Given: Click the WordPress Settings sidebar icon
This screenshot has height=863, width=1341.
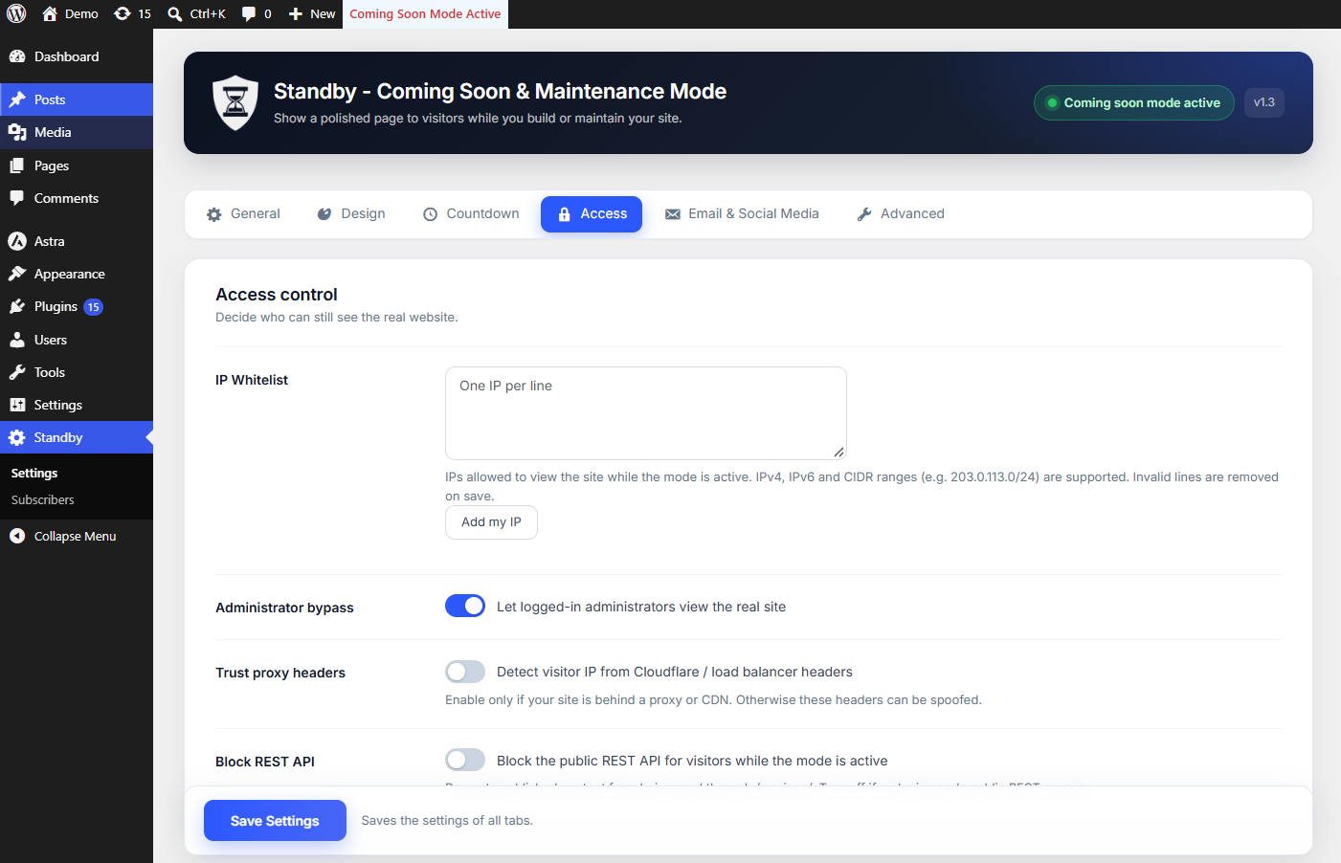Looking at the screenshot, I should 17,405.
